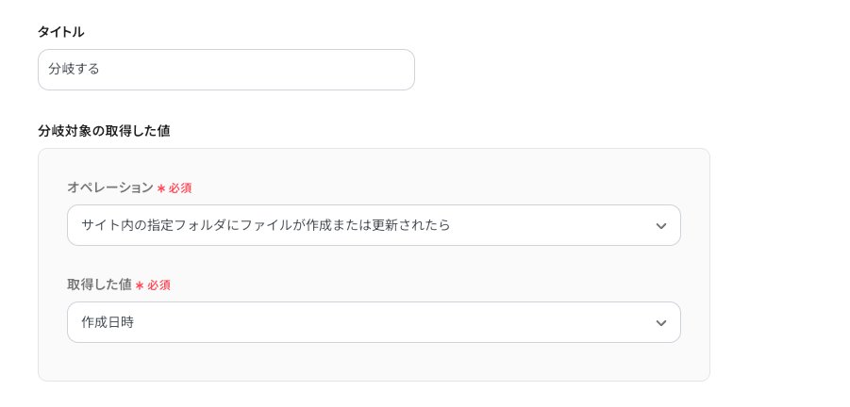Select the サイト内の指定フォルダにファイルが作成または更新されたら option text
Image resolution: width=850 pixels, height=407 pixels.
266,225
